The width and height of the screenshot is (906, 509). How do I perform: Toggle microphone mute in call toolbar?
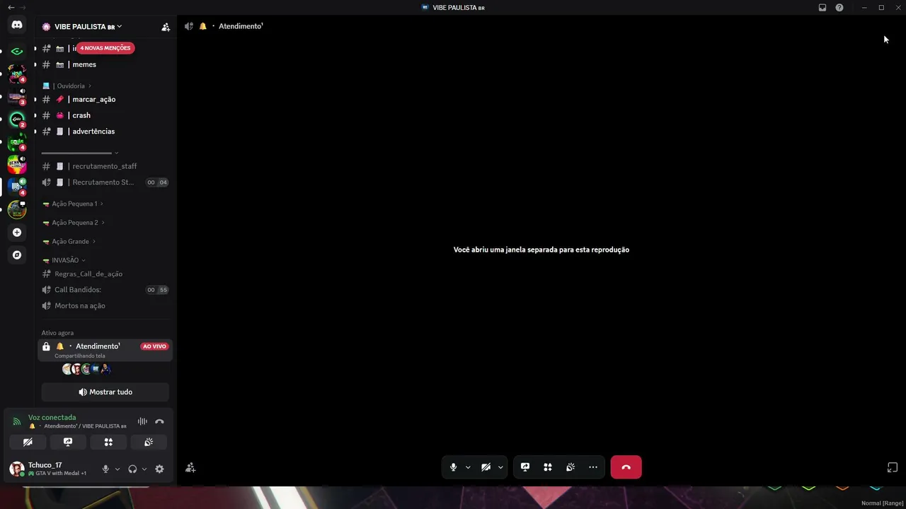[454, 467]
